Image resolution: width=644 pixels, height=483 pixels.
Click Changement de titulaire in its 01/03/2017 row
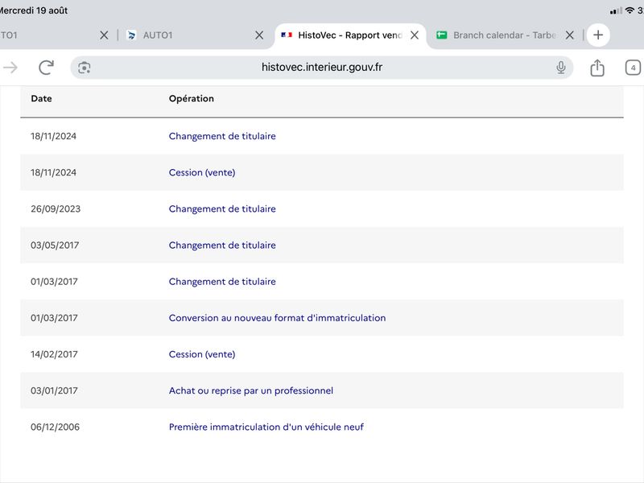pos(222,281)
